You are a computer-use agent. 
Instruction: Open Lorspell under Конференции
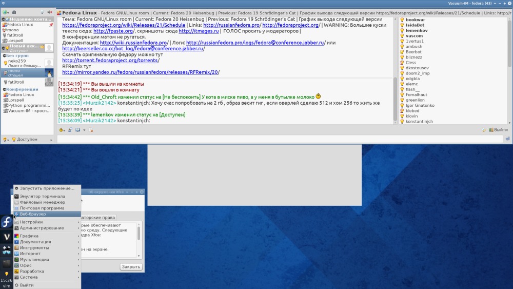click(27, 100)
